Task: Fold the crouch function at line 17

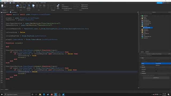Action: [5, 43]
